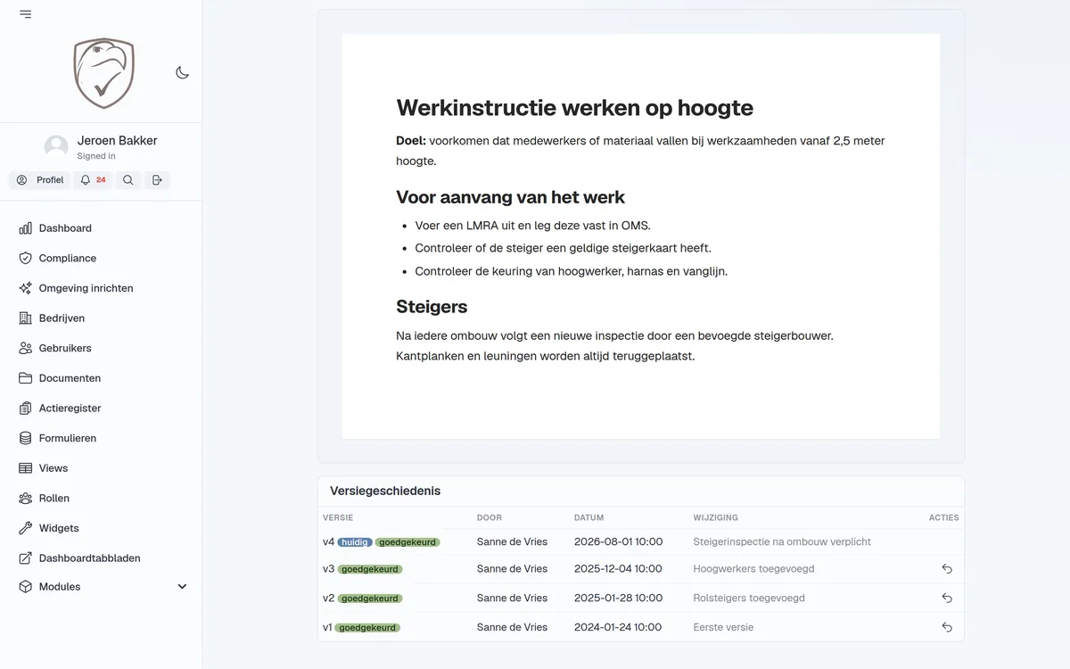Open the Profiel button
The height and width of the screenshot is (669, 1070).
pos(40,180)
